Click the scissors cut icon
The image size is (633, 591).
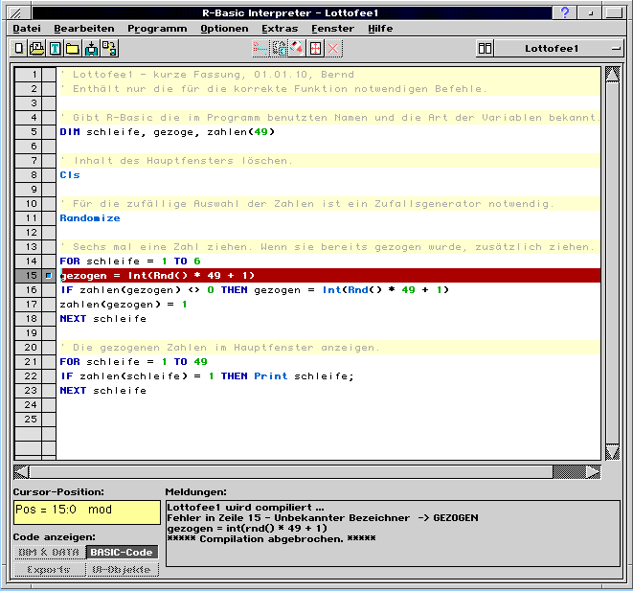pos(260,49)
